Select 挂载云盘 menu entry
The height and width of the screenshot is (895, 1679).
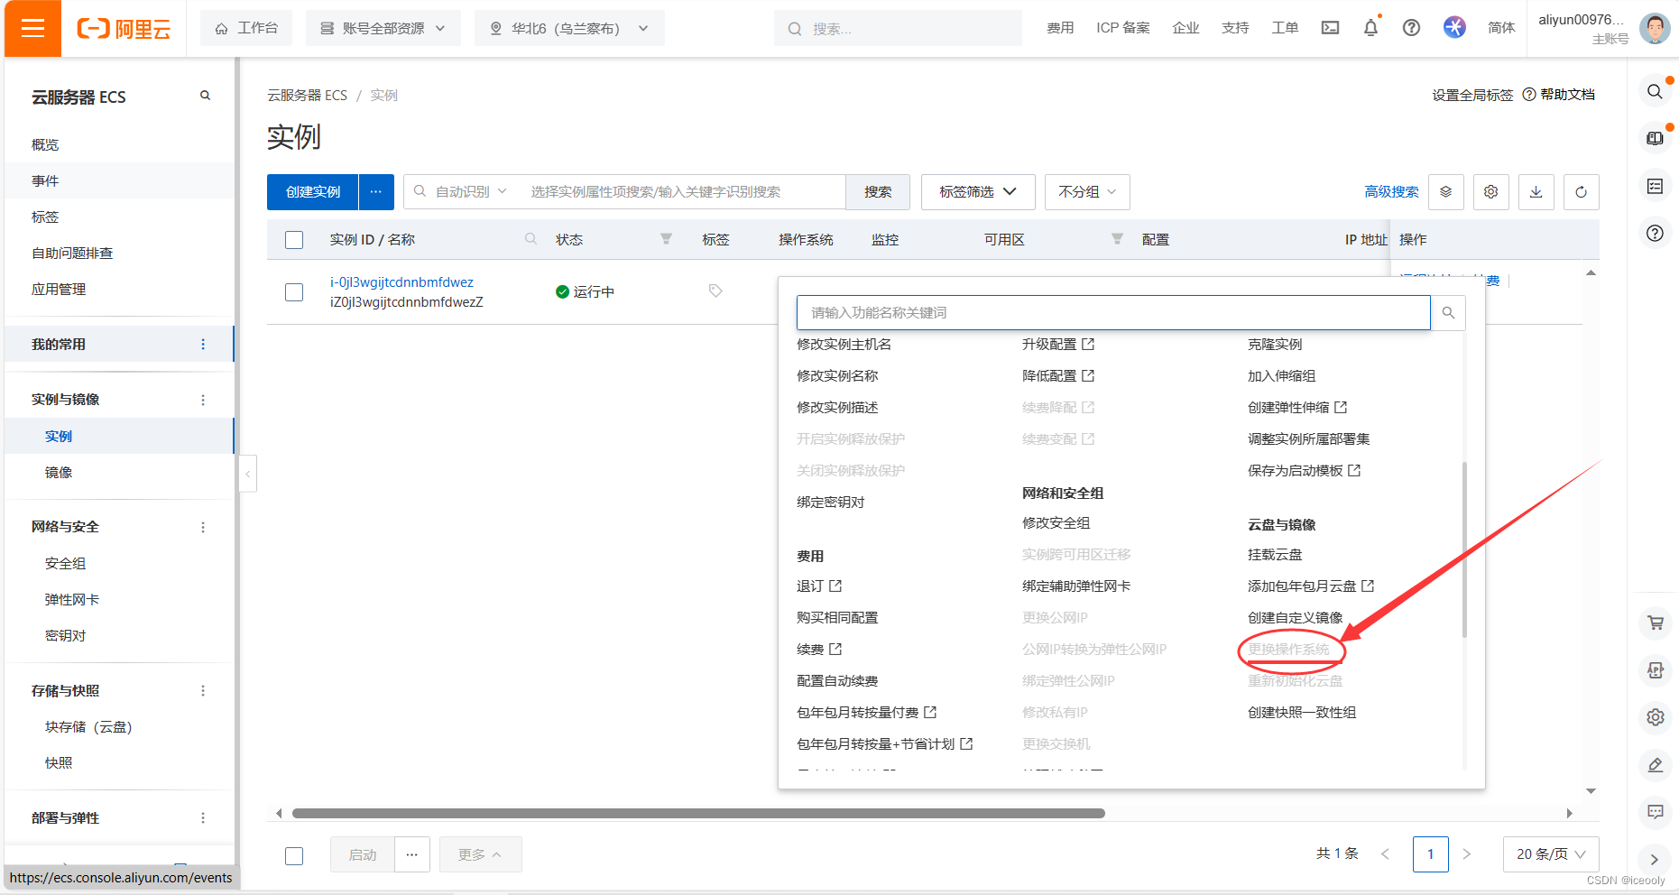tap(1275, 554)
